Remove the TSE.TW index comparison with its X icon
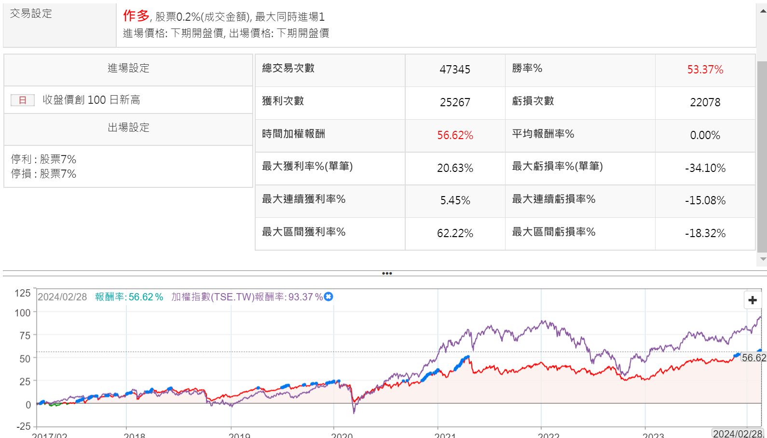 point(329,297)
